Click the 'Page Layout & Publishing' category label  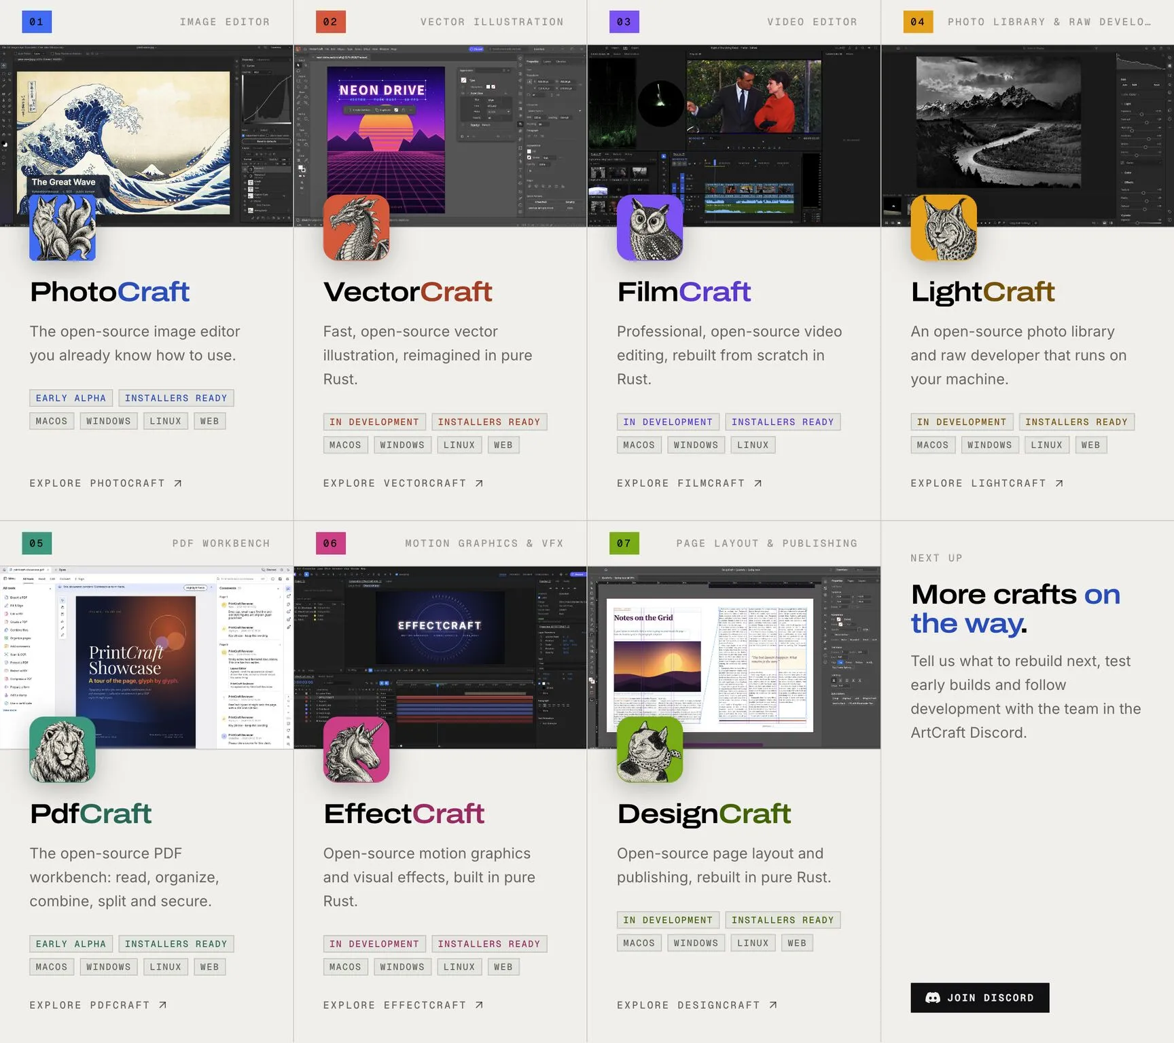click(767, 543)
